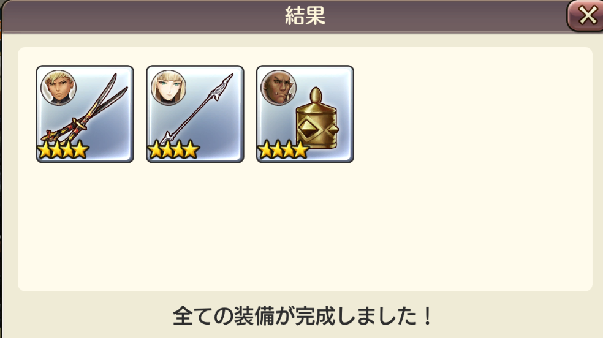Select the golden canister equipment card
This screenshot has height=338, width=603.
(x=305, y=114)
